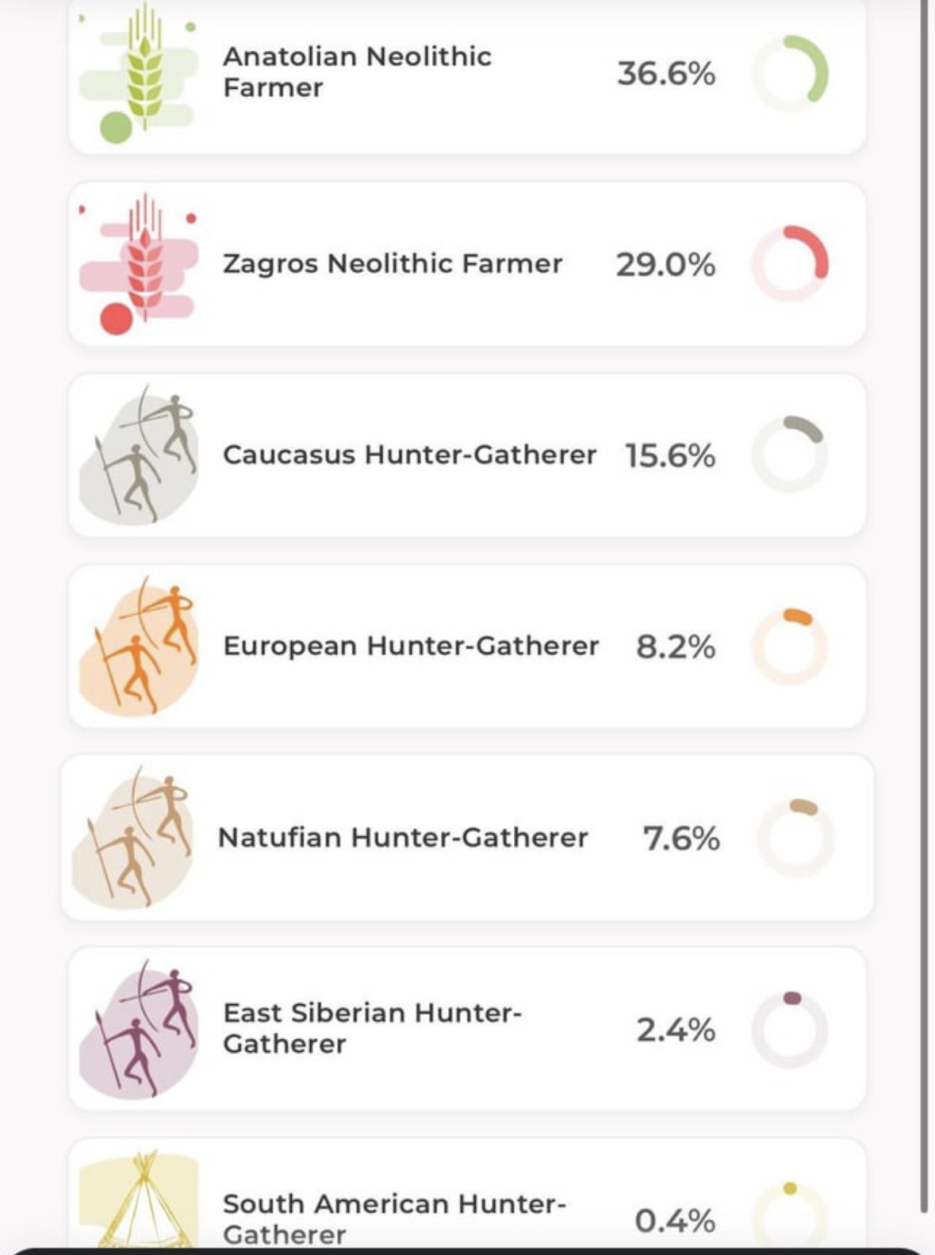
Task: Click the tan 7.6% progress ring
Action: pos(796,837)
